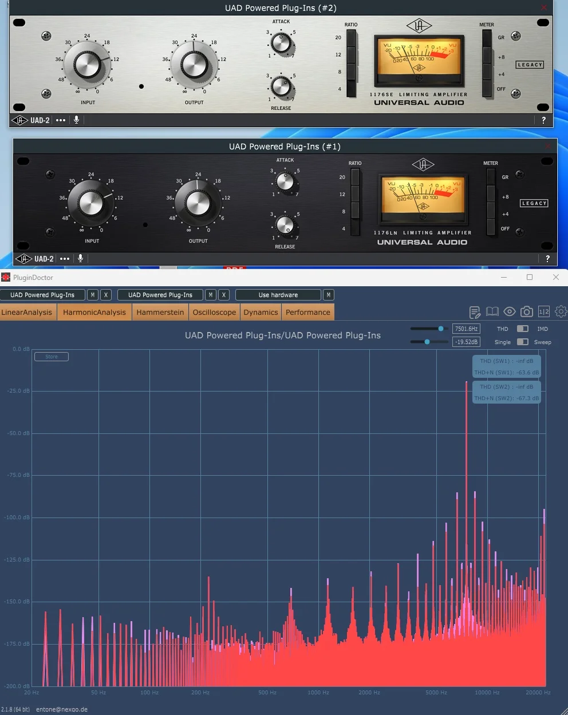Viewport: 568px width, 715px height.
Task: Click the Store button on the graph
Action: coord(52,357)
